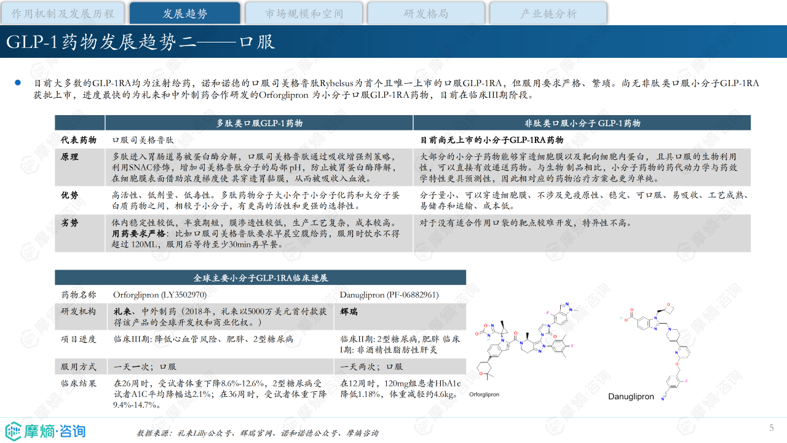Click the blue bullet before the intro paragraph
This screenshot has width=787, height=443.
tap(18, 82)
